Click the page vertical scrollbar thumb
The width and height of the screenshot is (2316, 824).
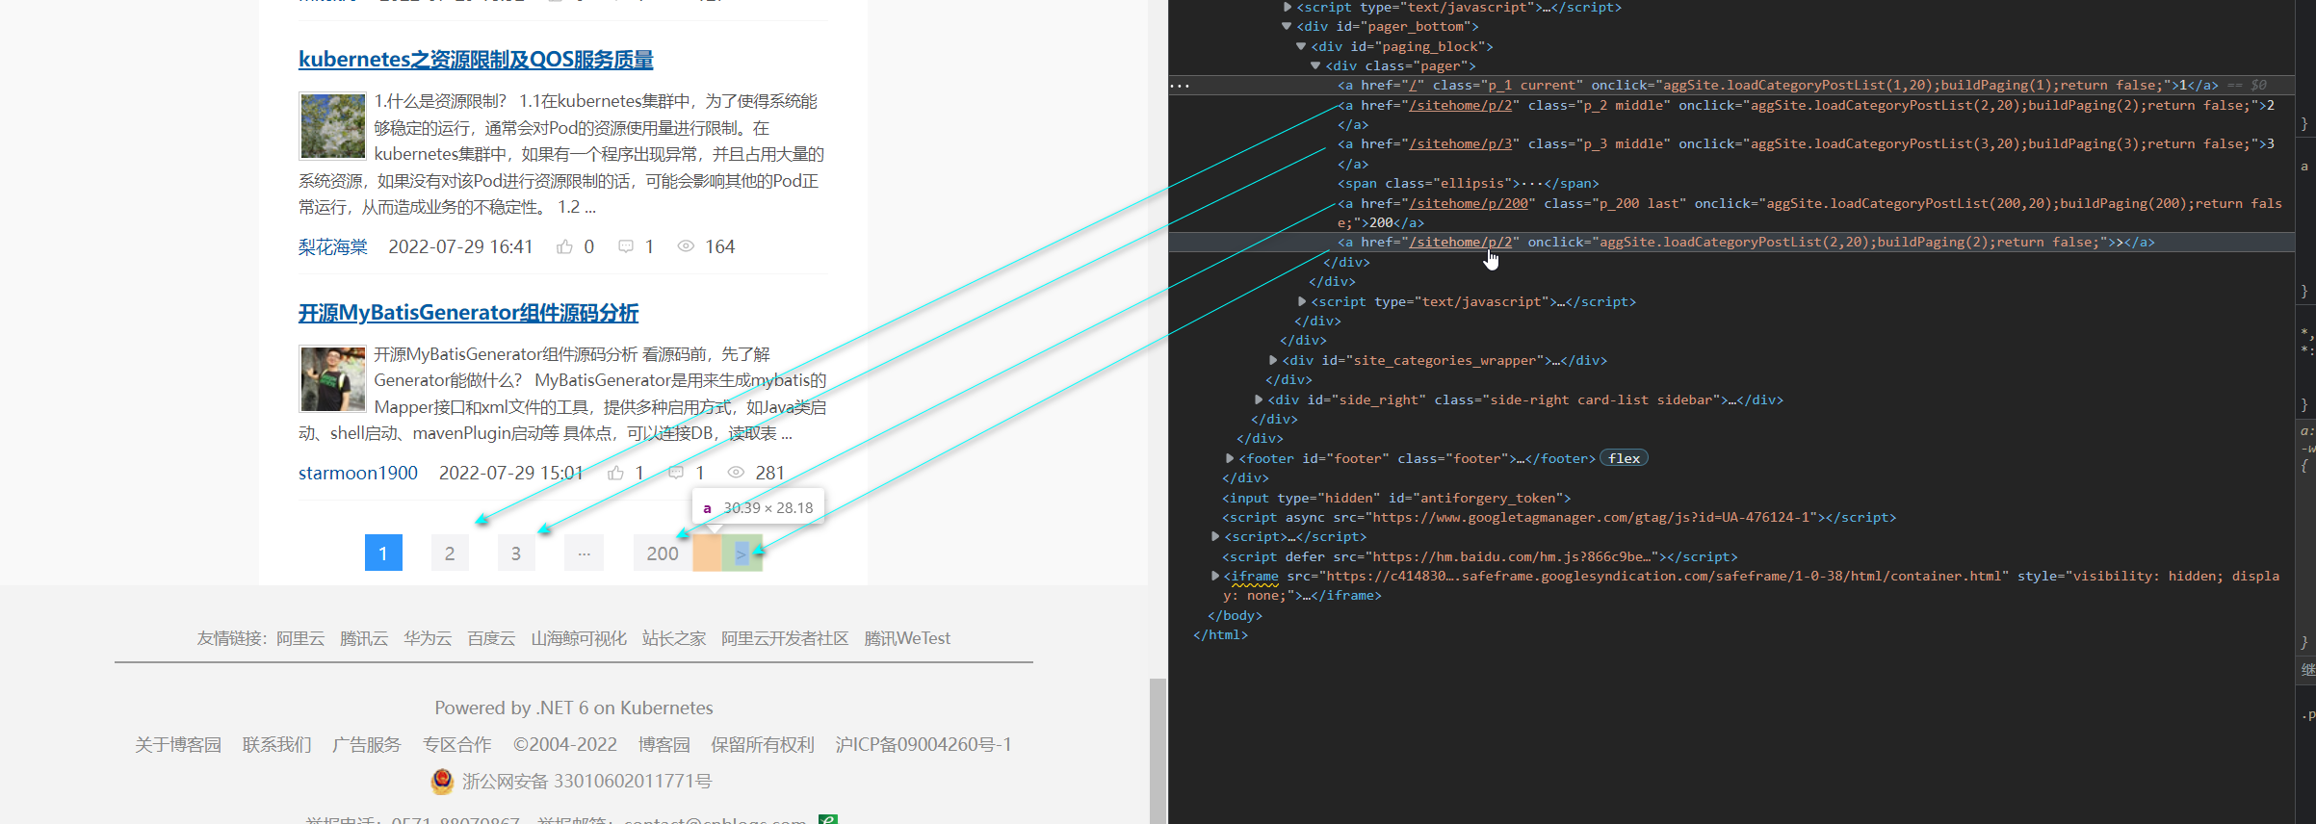1158,751
